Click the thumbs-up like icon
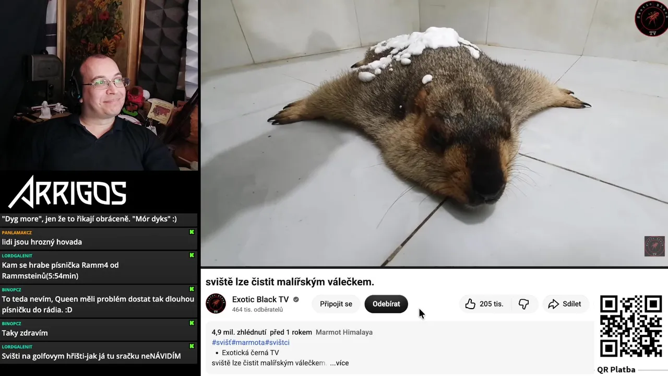 point(470,304)
